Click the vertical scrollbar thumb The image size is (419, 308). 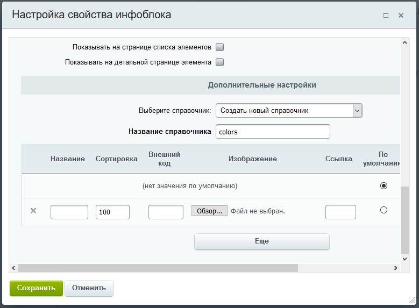point(405,220)
